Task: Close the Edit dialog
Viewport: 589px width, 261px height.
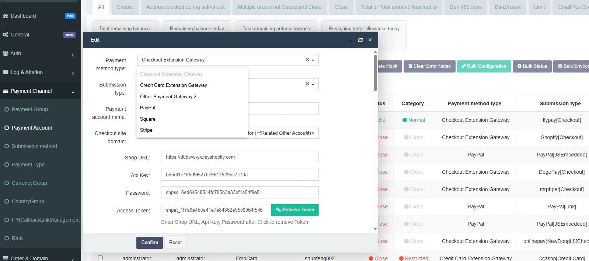Action: tap(370, 40)
